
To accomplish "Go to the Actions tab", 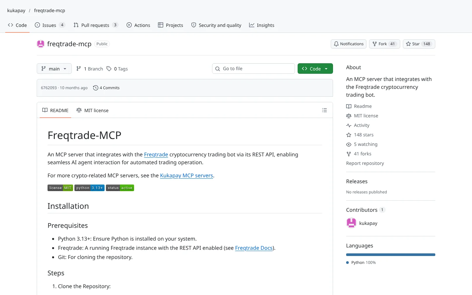I will 138,25.
